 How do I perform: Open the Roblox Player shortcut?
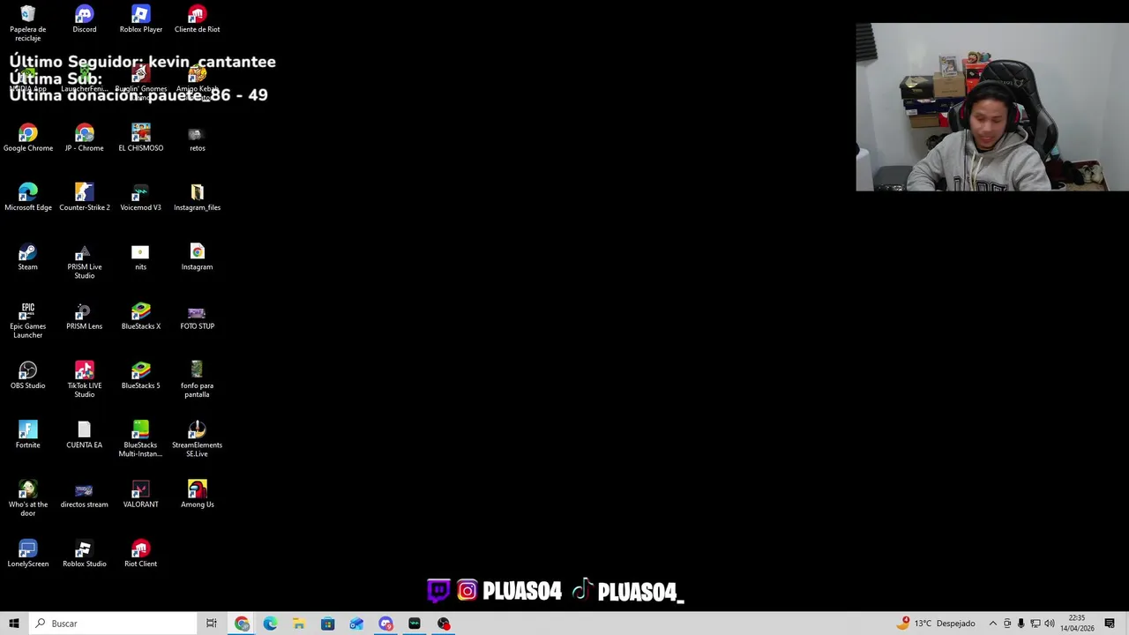click(140, 19)
